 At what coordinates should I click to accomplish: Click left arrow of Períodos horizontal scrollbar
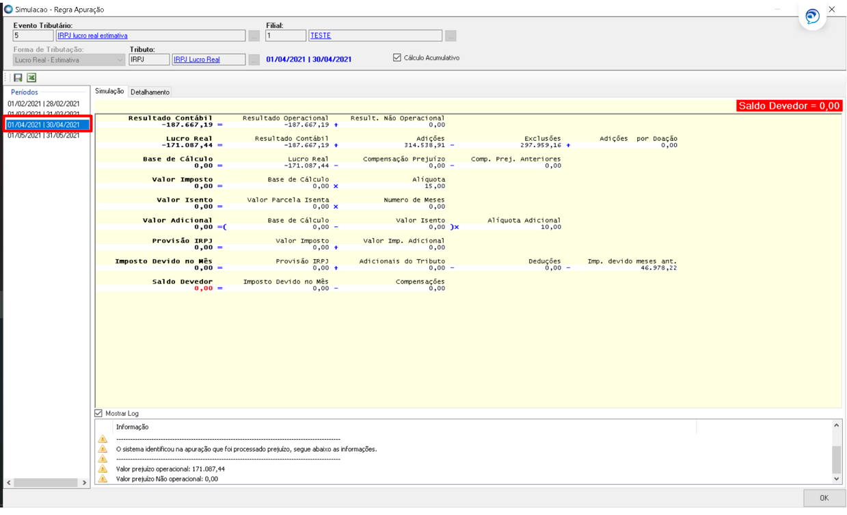click(8, 483)
